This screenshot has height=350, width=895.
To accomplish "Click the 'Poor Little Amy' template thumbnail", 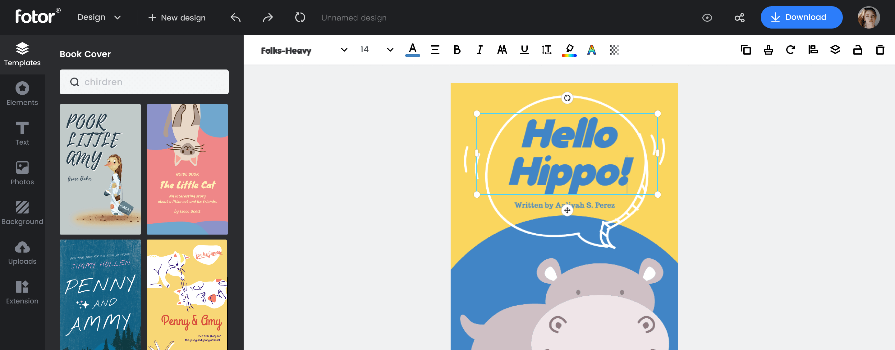I will [100, 169].
